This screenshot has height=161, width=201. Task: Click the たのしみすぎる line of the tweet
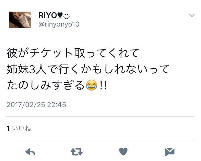pyautogui.click(x=57, y=85)
